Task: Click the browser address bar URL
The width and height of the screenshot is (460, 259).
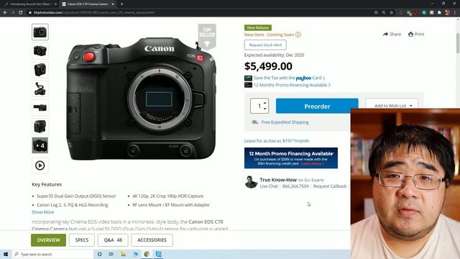Action: point(94,13)
